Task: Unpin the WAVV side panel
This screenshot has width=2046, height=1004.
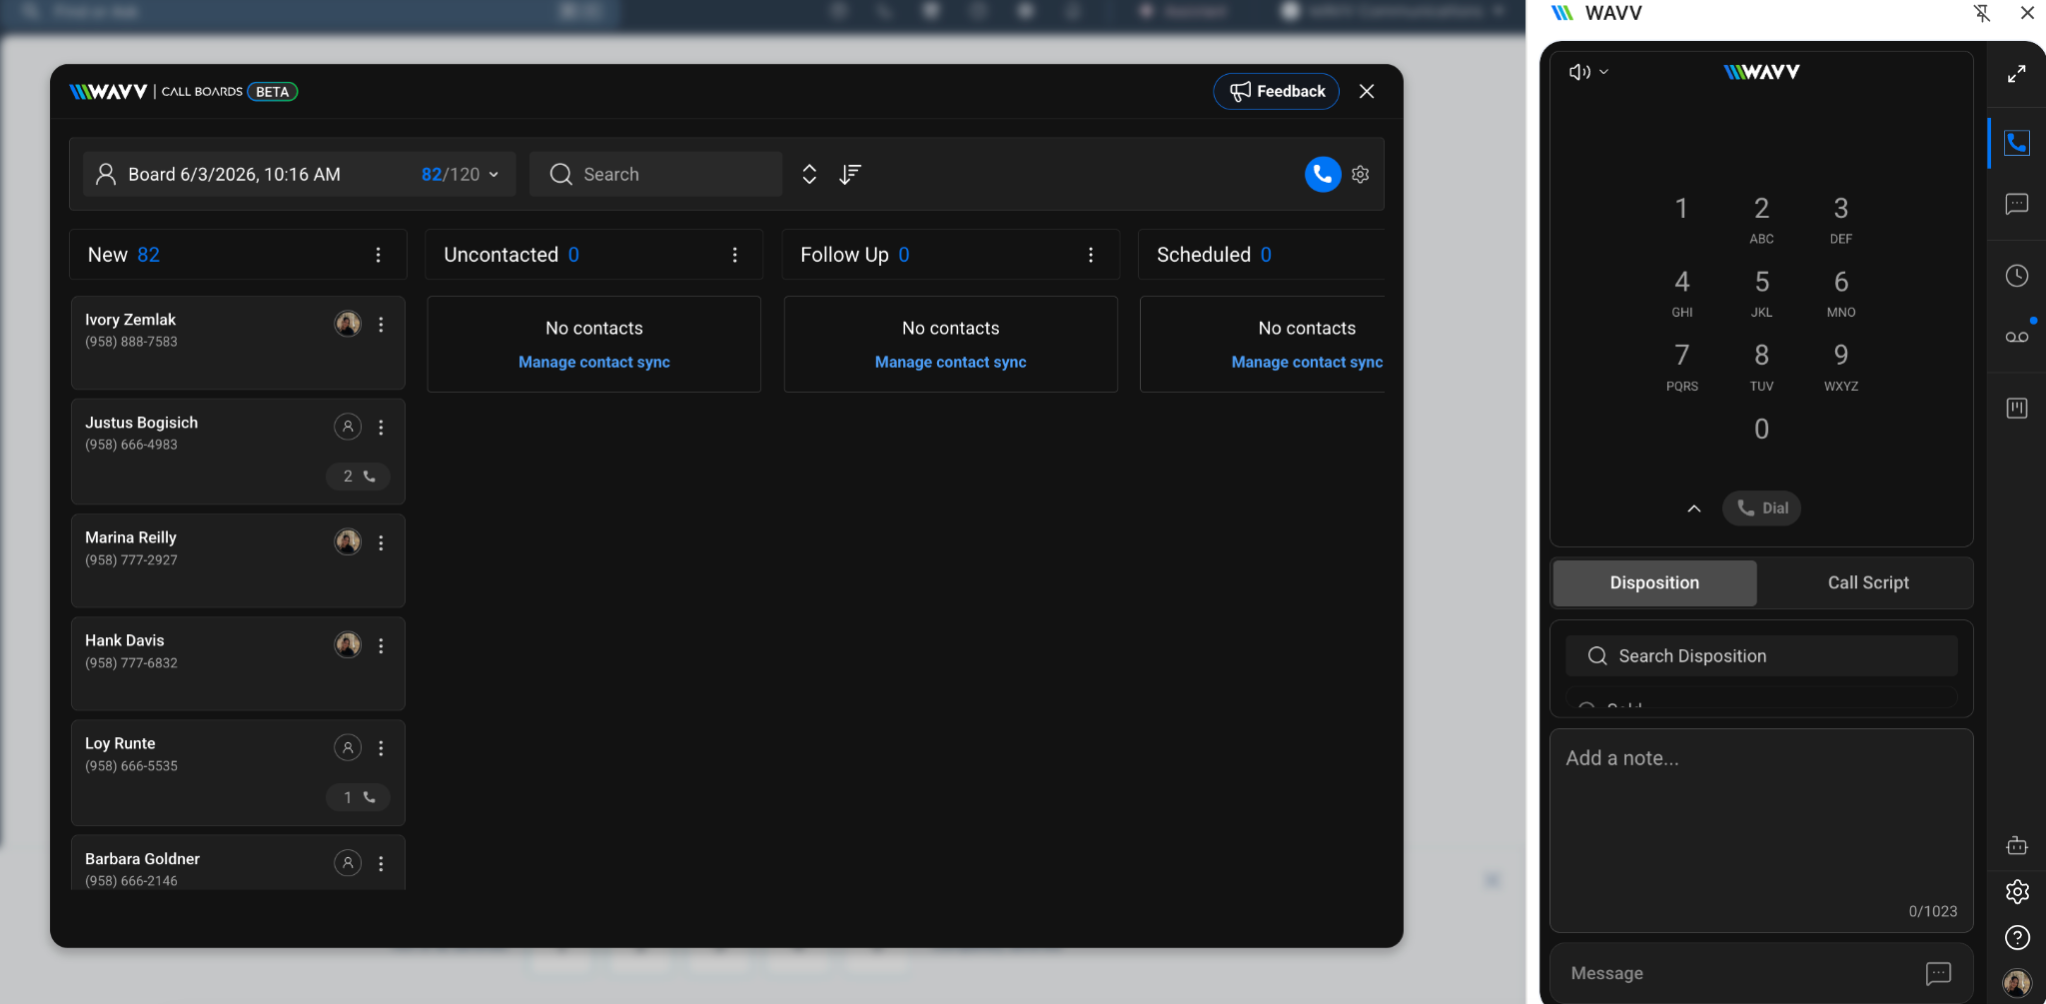Action: [x=1982, y=13]
